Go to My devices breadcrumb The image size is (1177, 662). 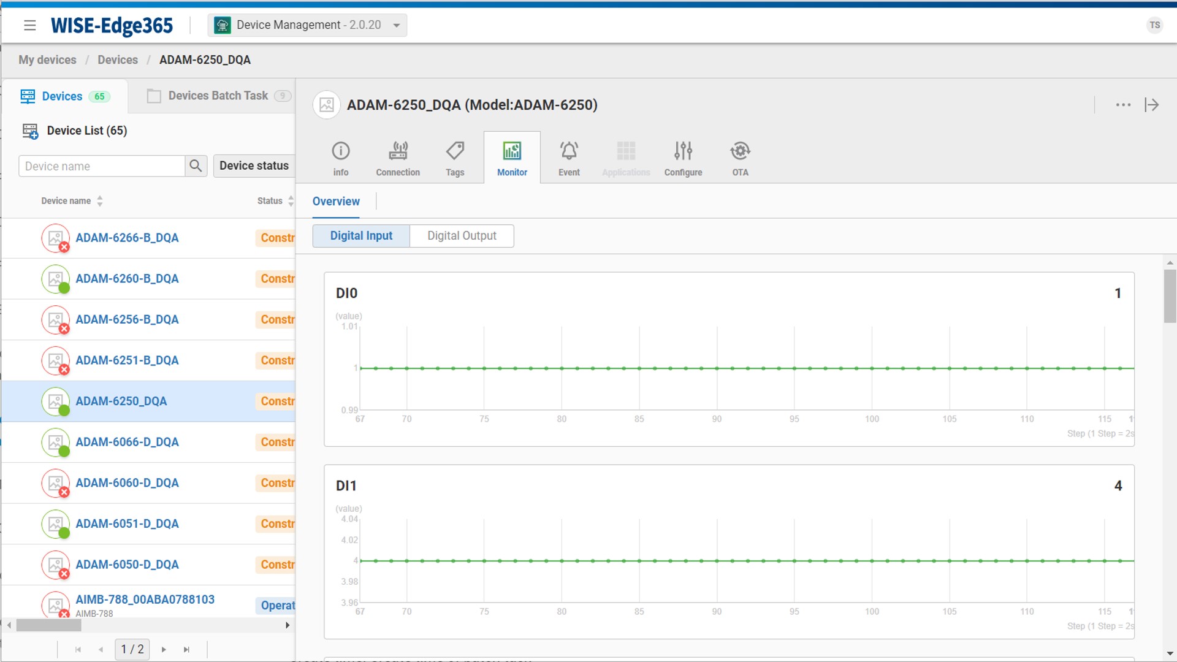[x=47, y=59]
